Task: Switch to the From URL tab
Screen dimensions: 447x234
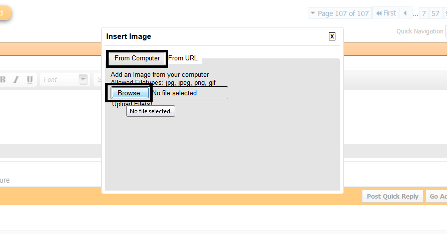Action: (x=183, y=58)
